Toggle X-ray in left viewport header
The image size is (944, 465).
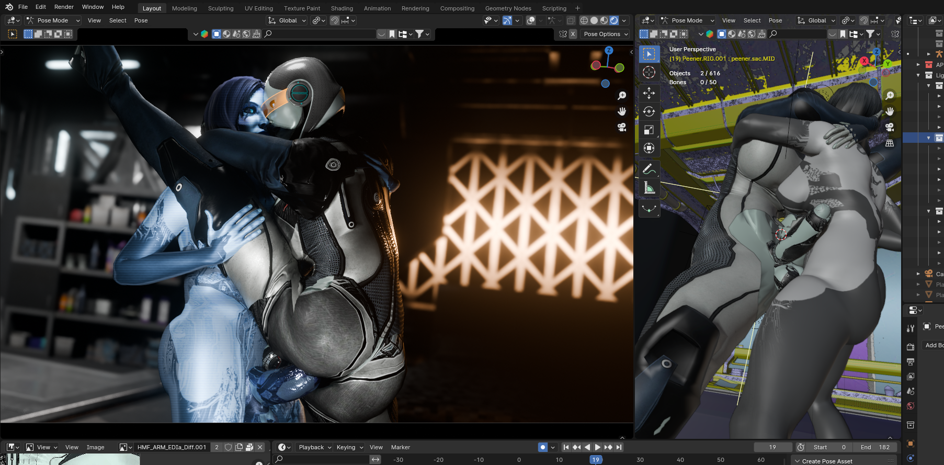click(x=571, y=20)
